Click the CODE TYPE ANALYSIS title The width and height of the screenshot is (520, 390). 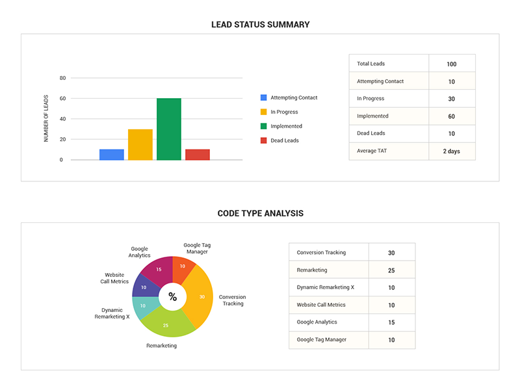click(x=260, y=213)
